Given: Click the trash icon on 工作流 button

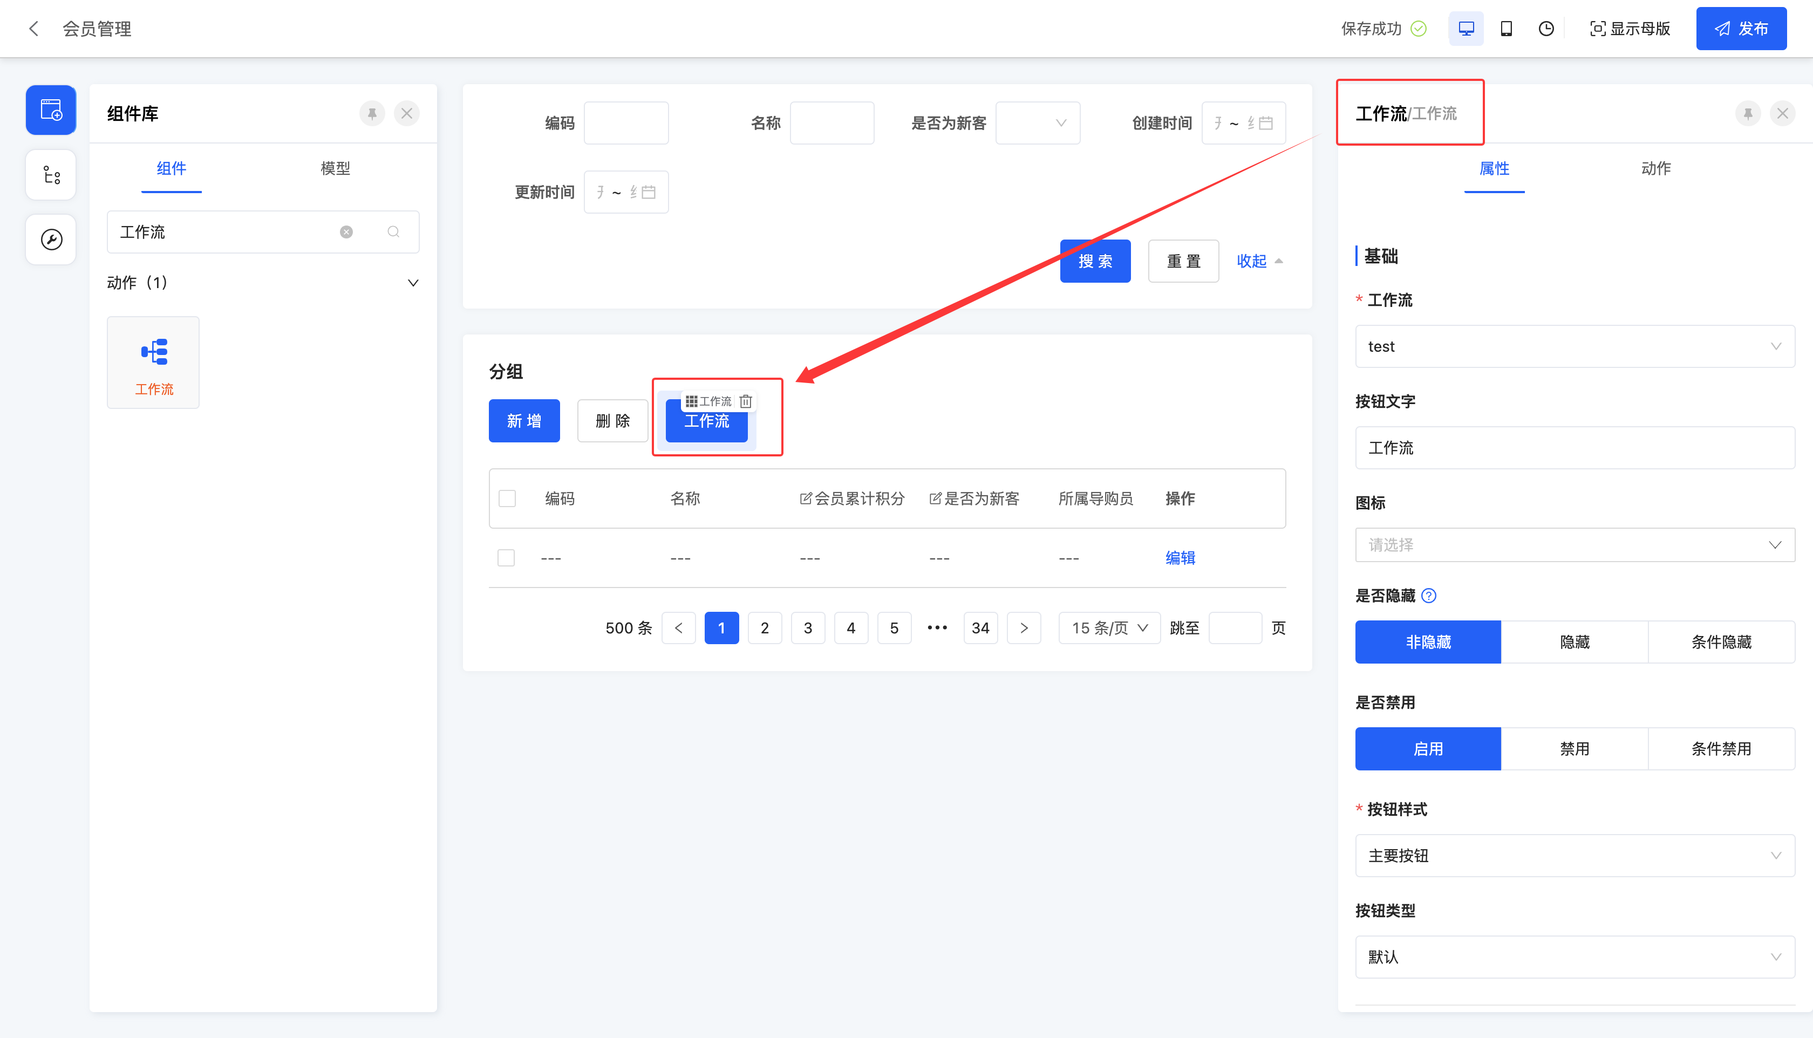Looking at the screenshot, I should point(746,401).
